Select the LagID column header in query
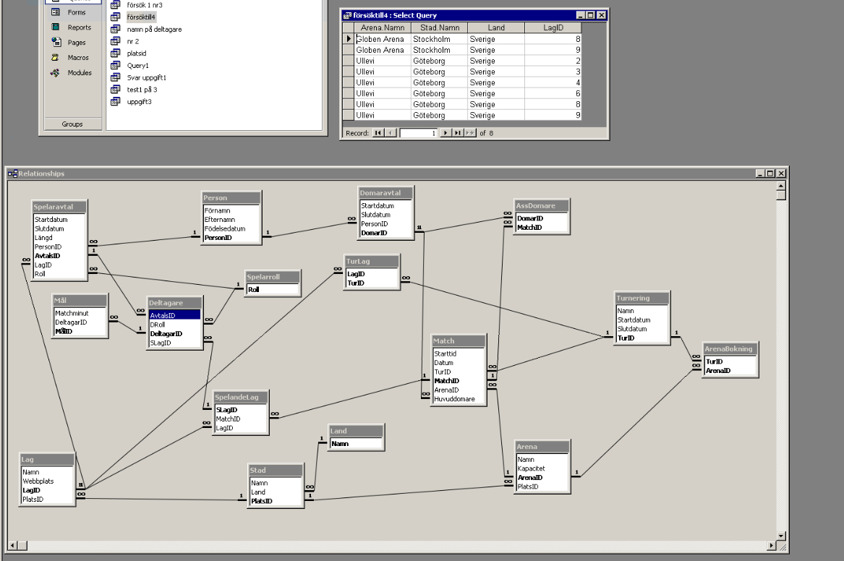 click(553, 27)
